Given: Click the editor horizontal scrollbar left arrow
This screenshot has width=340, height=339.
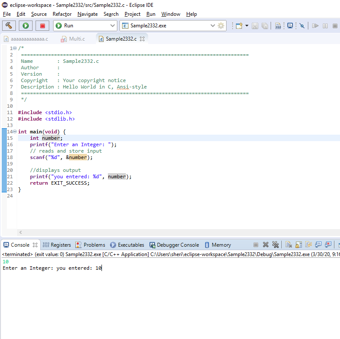Looking at the screenshot, I should tap(20, 232).
